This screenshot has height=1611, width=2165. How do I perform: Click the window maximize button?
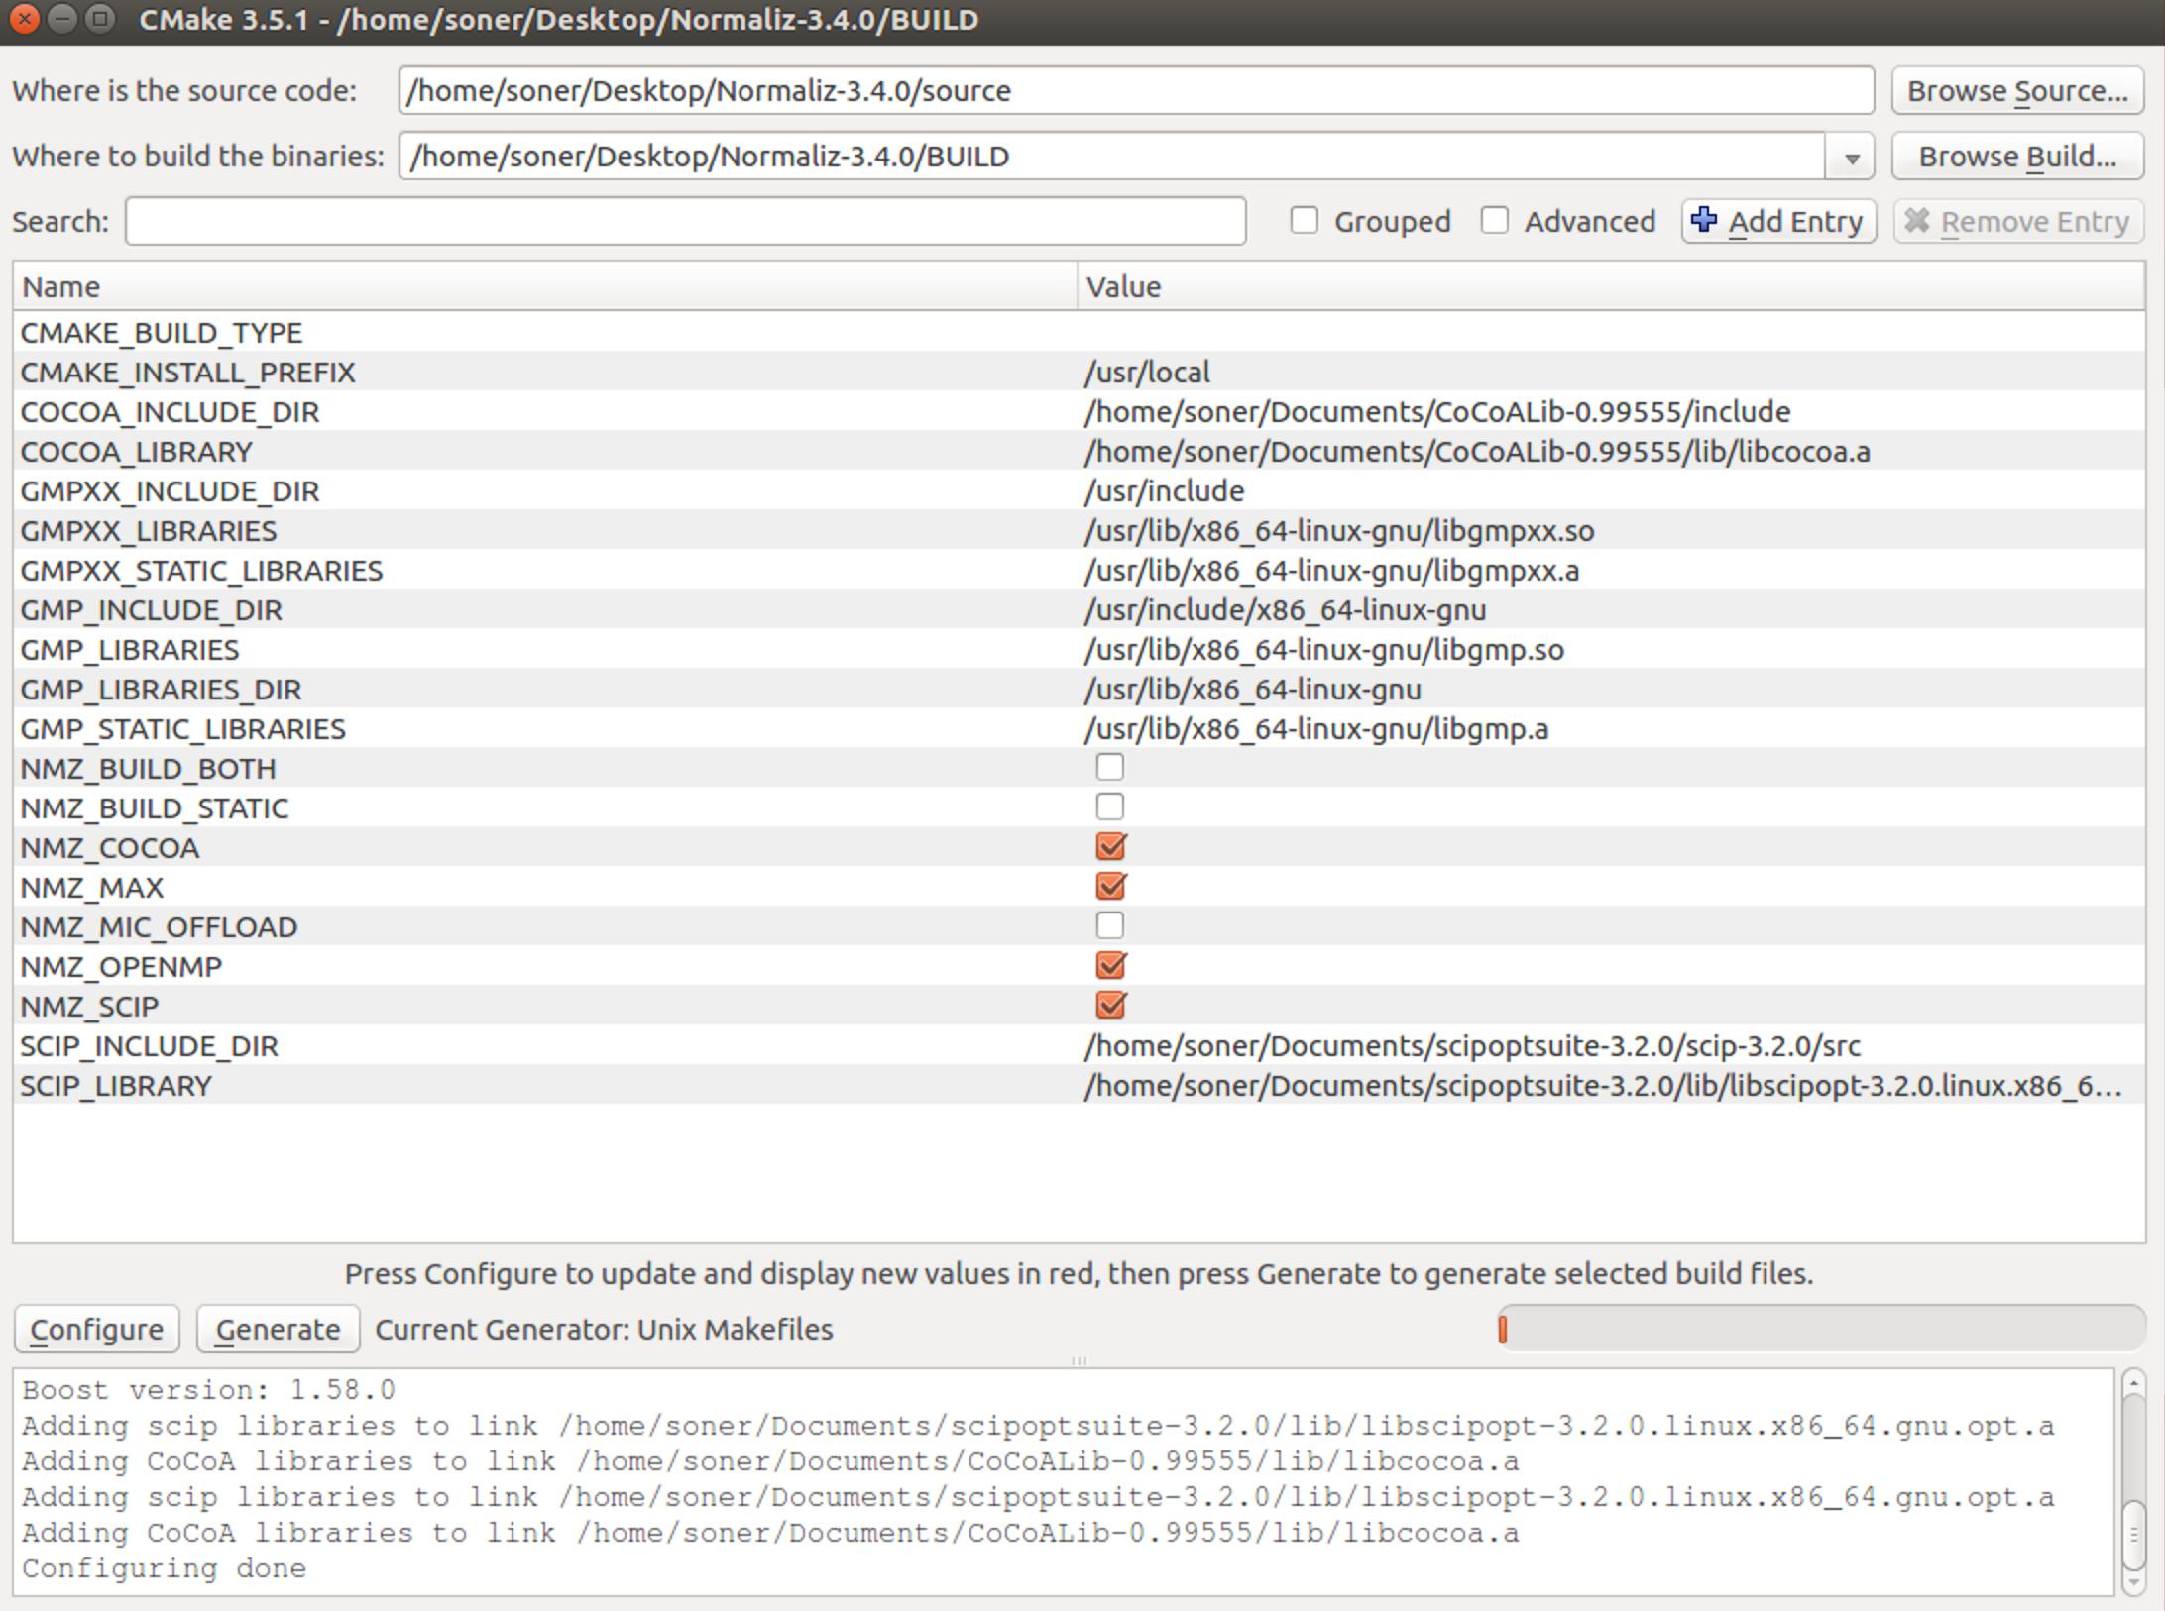[x=99, y=19]
